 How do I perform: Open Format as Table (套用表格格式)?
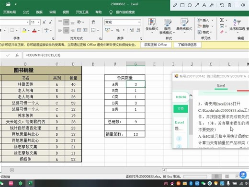pos(167,26)
